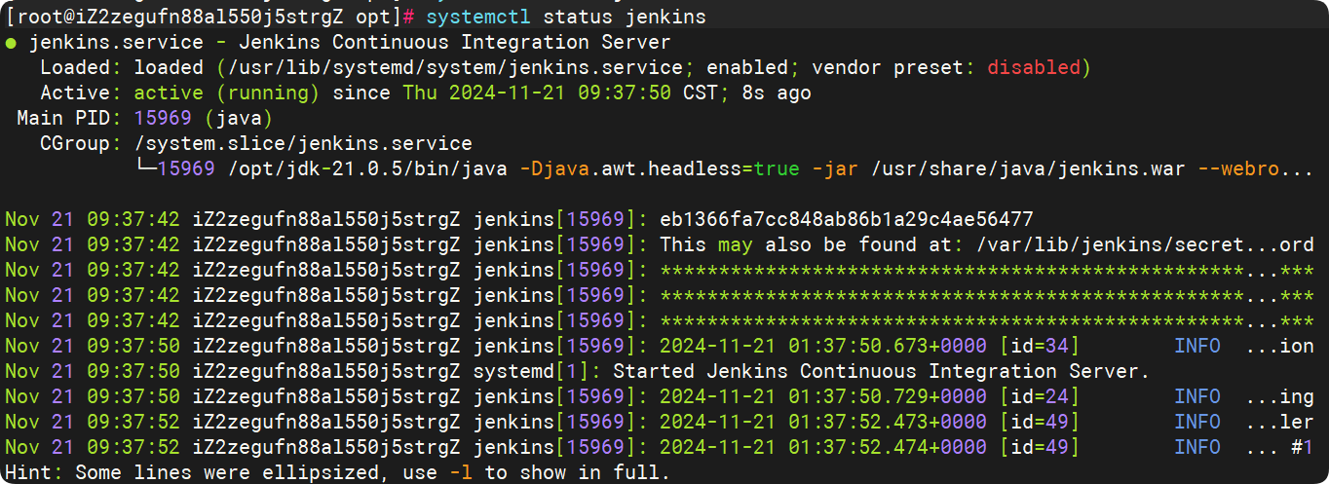1329x484 pixels.
Task: Click 'systemd[1]' in the log line
Action: (x=531, y=371)
